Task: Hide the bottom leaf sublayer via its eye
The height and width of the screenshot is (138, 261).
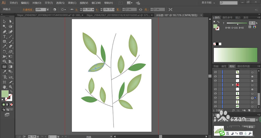Action: click(x=215, y=106)
